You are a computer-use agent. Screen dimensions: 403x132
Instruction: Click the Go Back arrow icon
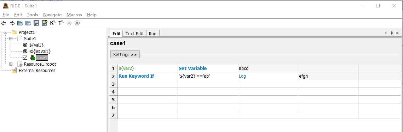(x=4, y=23)
